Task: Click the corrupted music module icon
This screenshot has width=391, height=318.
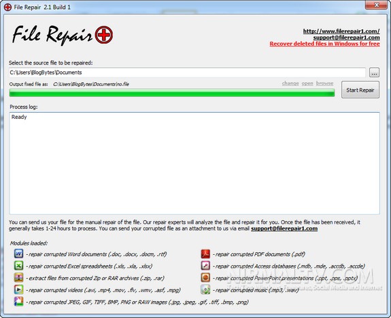Action: coord(205,289)
